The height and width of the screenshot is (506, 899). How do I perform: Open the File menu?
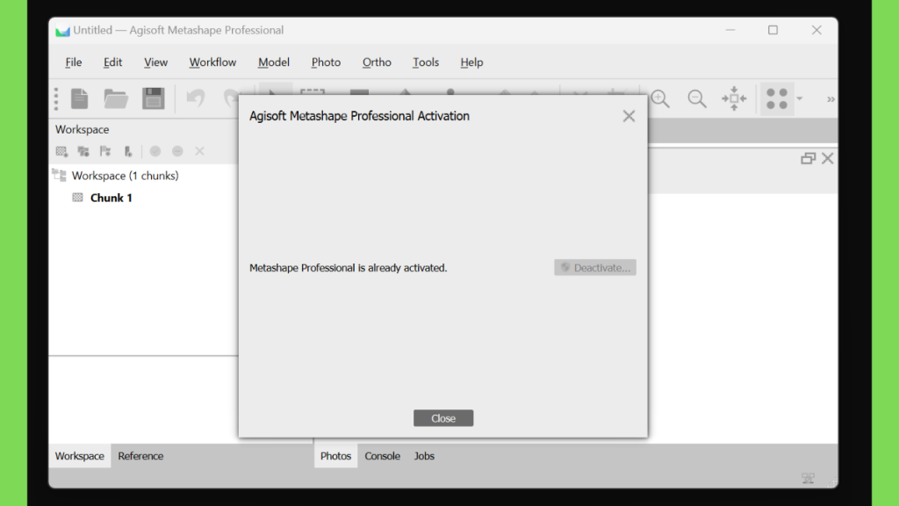74,62
